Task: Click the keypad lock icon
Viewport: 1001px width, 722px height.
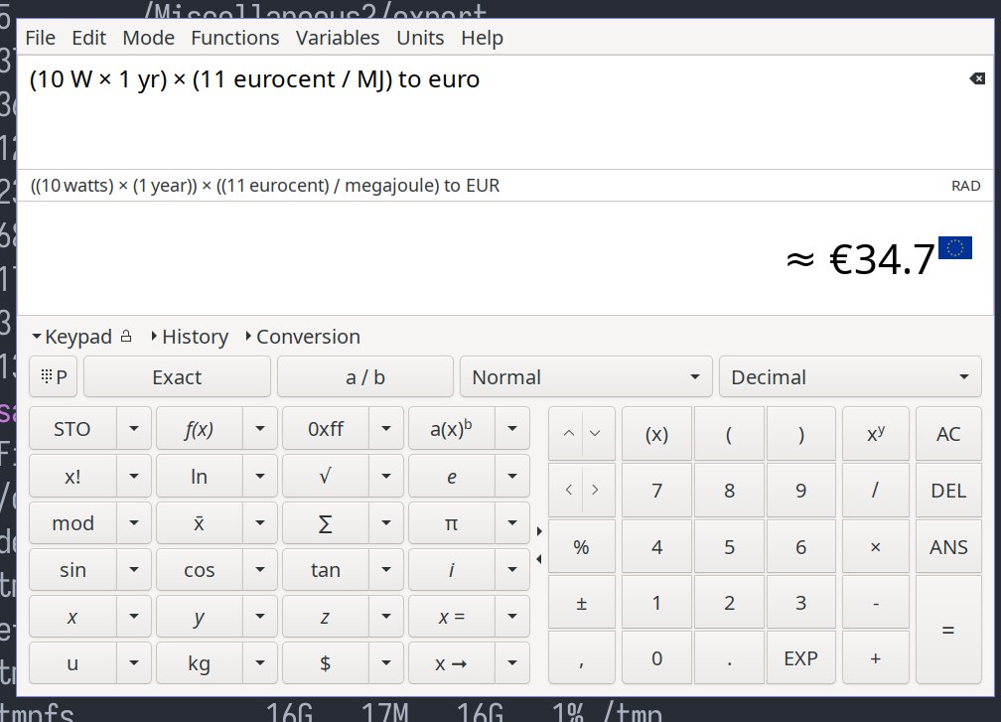Action: point(126,337)
